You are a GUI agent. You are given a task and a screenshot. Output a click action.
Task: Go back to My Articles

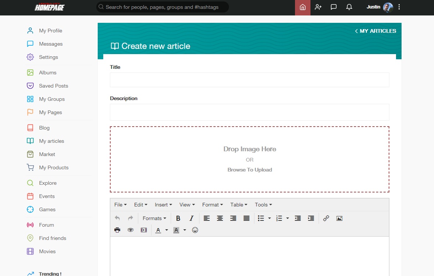click(375, 31)
